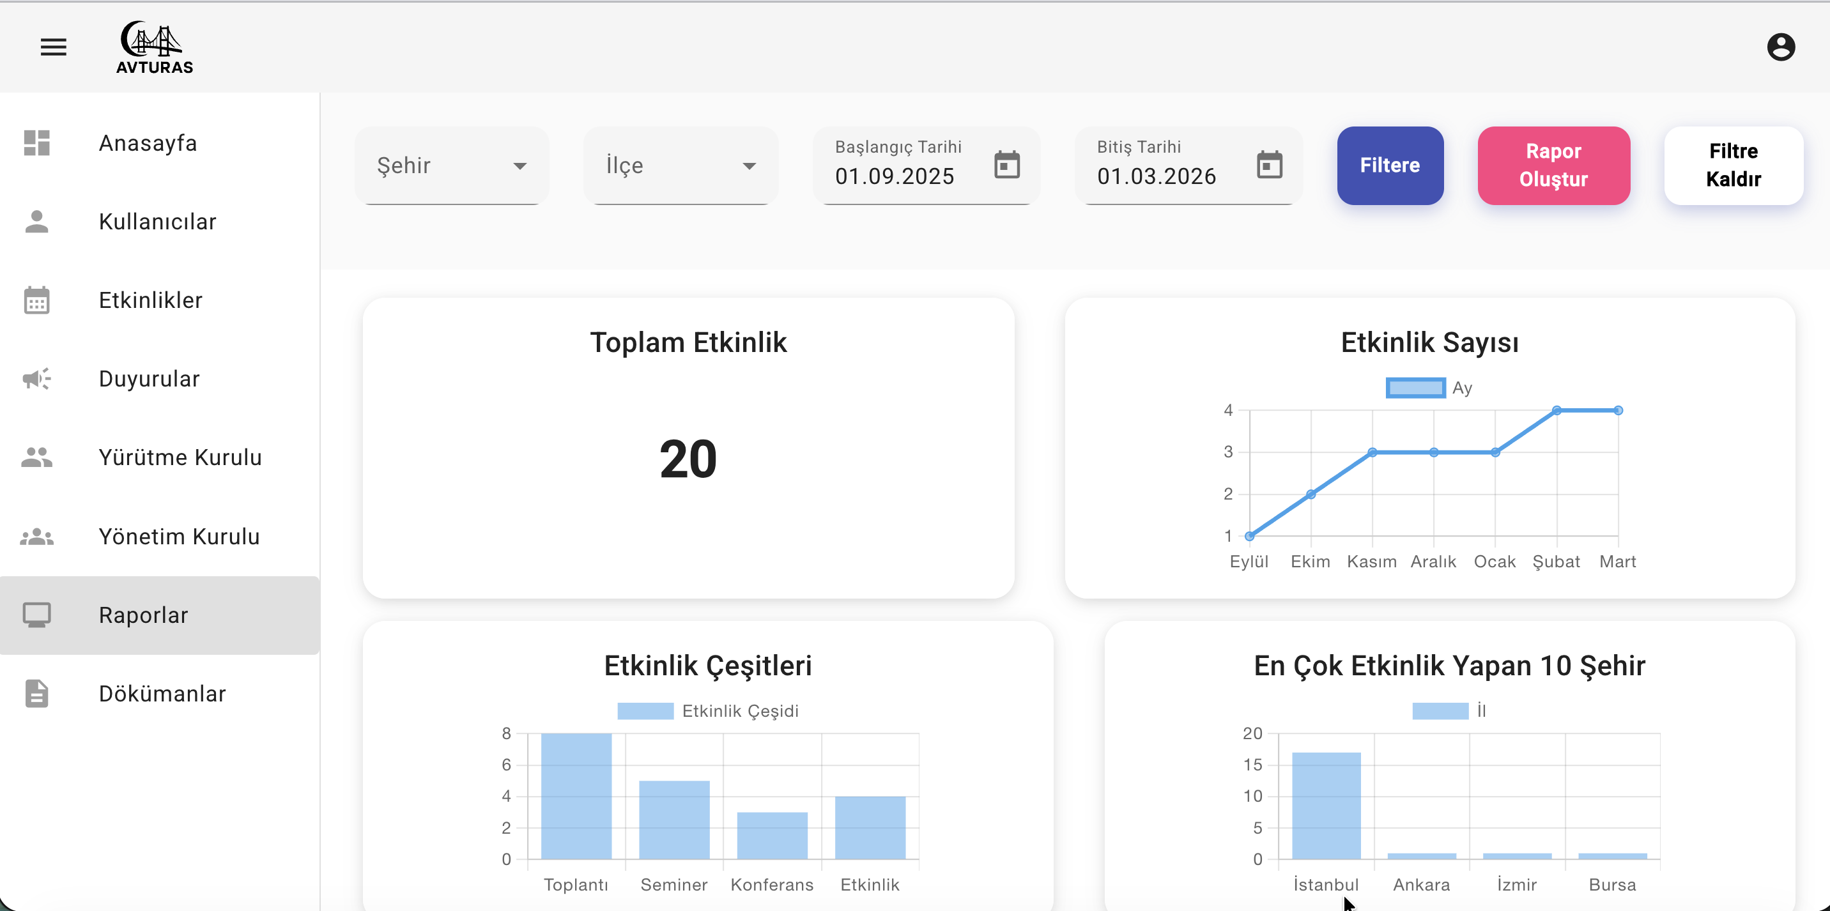This screenshot has width=1830, height=911.
Task: Toggle the sidebar with the hamburger menu
Action: pos(53,46)
